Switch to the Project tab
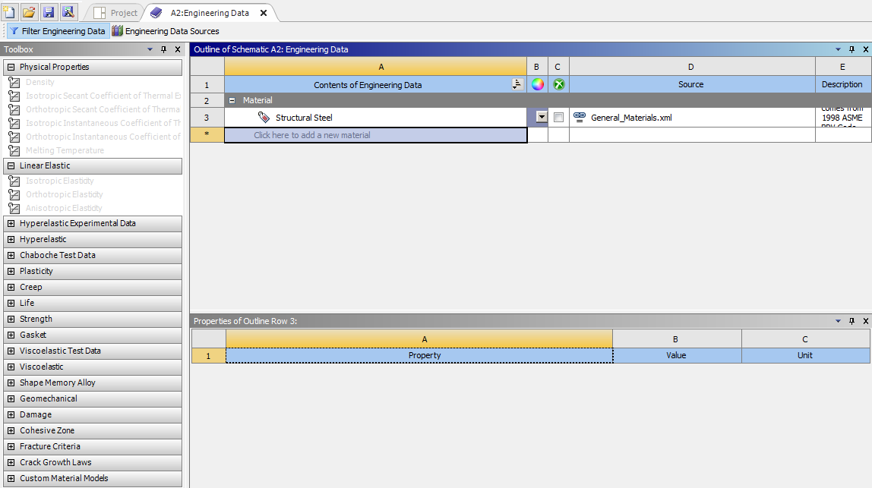Image resolution: width=872 pixels, height=488 pixels. pyautogui.click(x=115, y=13)
